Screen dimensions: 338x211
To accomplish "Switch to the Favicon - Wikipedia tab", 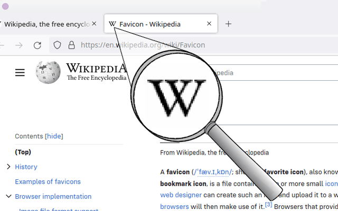I will (161, 24).
